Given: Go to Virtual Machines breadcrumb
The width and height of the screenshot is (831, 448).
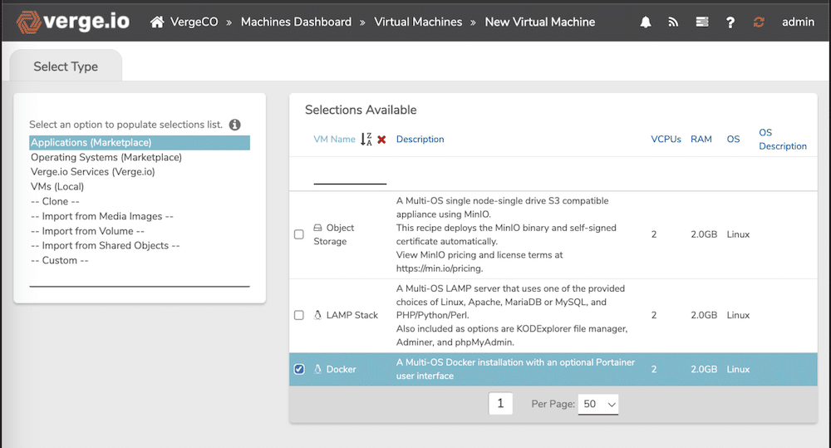Looking at the screenshot, I should (418, 22).
